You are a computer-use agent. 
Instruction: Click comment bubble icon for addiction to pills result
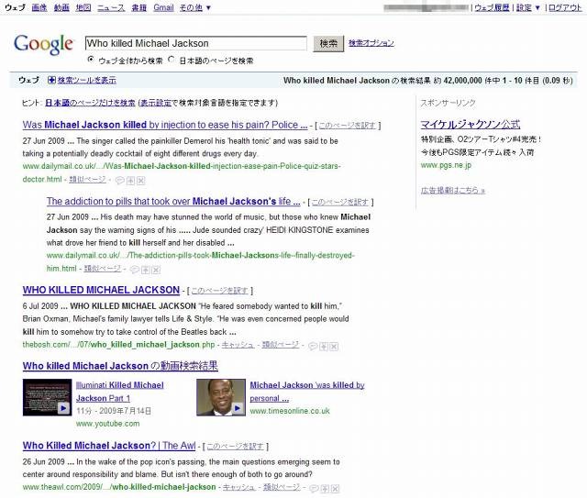pyautogui.click(x=135, y=270)
